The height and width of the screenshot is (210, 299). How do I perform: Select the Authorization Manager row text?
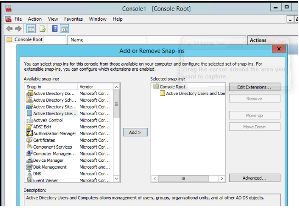(x=55, y=133)
